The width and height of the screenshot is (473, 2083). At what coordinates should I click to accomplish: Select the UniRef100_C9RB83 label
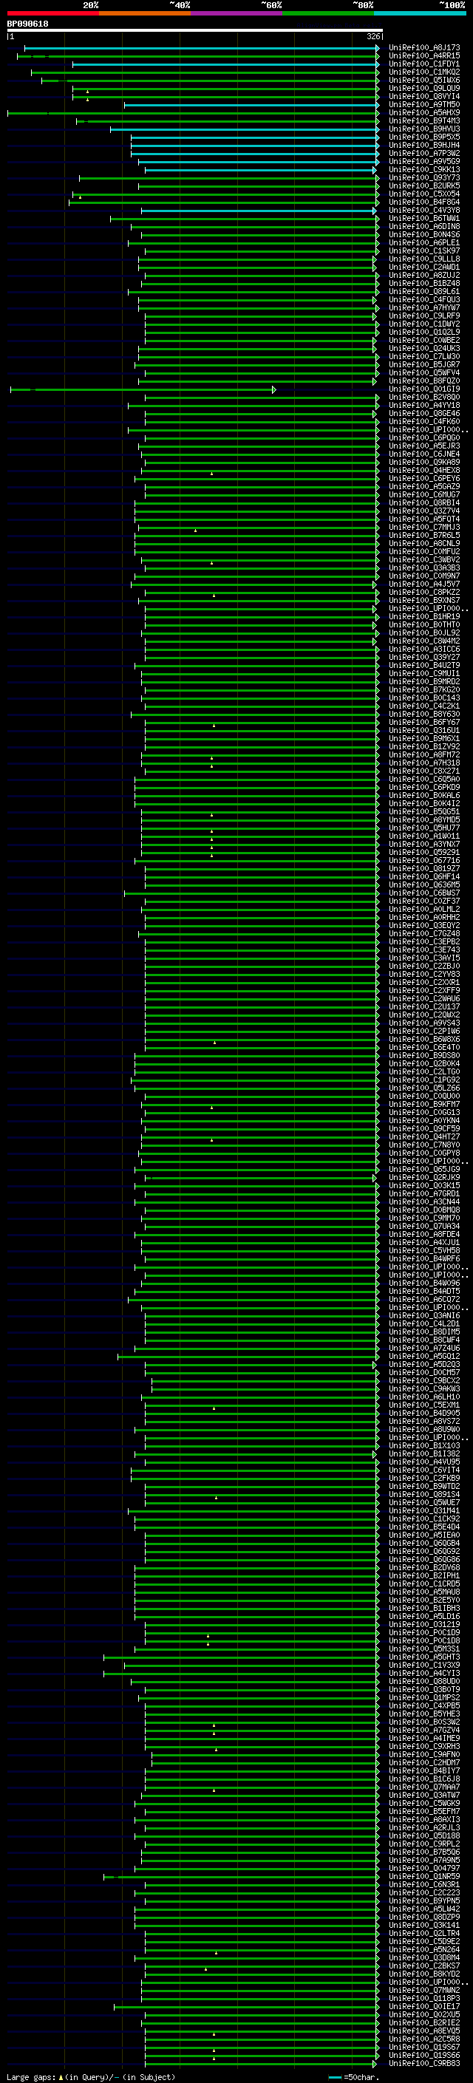(x=423, y=2063)
